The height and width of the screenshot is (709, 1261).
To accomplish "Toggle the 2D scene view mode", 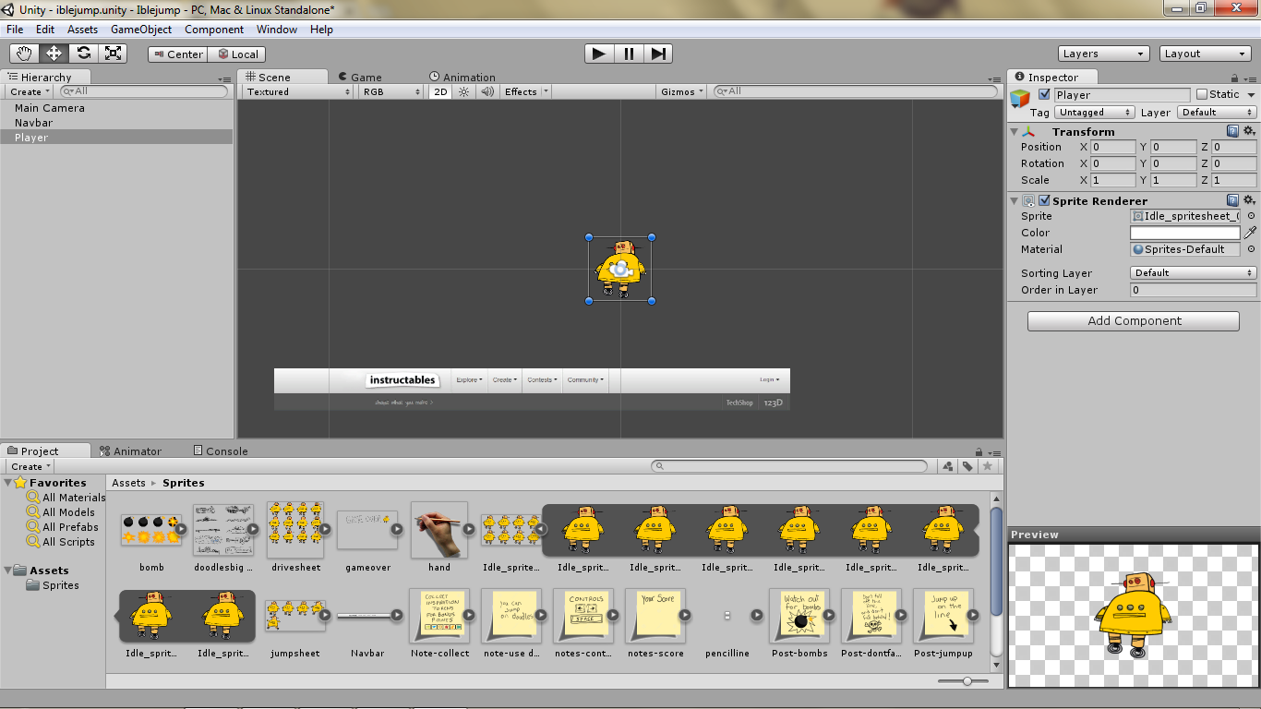I will click(x=441, y=91).
